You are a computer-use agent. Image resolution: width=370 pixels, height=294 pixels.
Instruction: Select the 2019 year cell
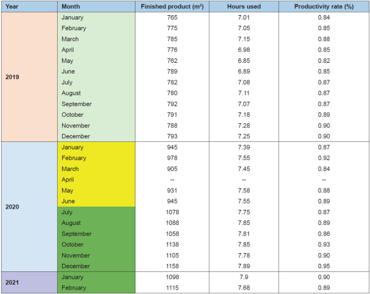point(29,77)
